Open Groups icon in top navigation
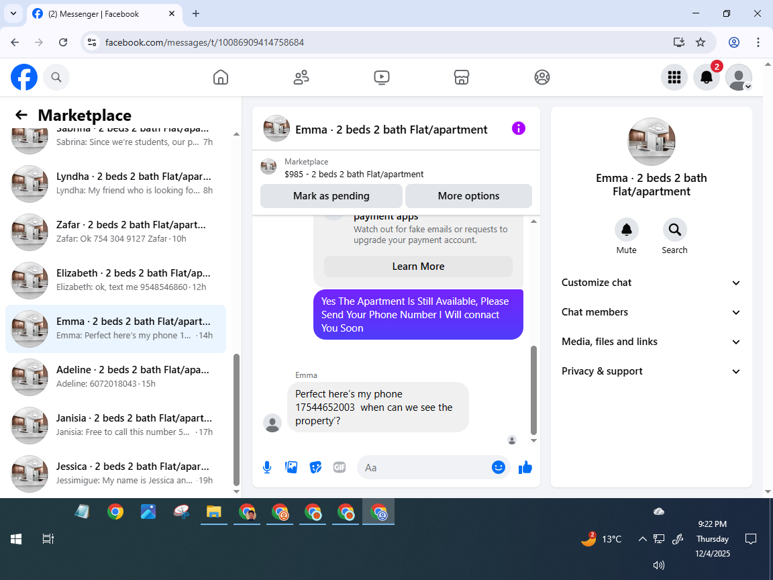The width and height of the screenshot is (773, 580). (542, 77)
